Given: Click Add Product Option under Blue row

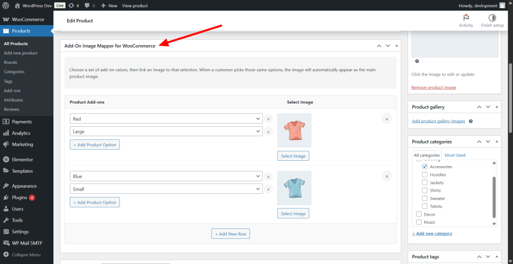Looking at the screenshot, I should [x=94, y=202].
